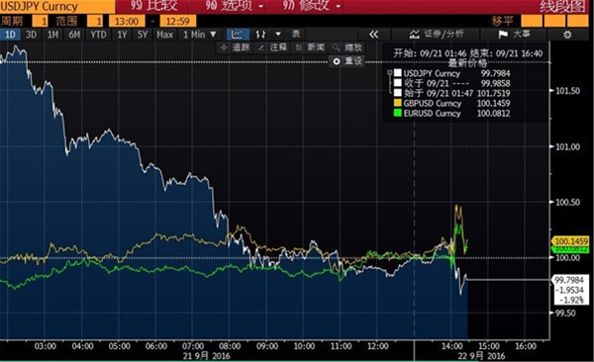The height and width of the screenshot is (362, 594).
Task: Select the 3D range tab
Action: point(31,35)
